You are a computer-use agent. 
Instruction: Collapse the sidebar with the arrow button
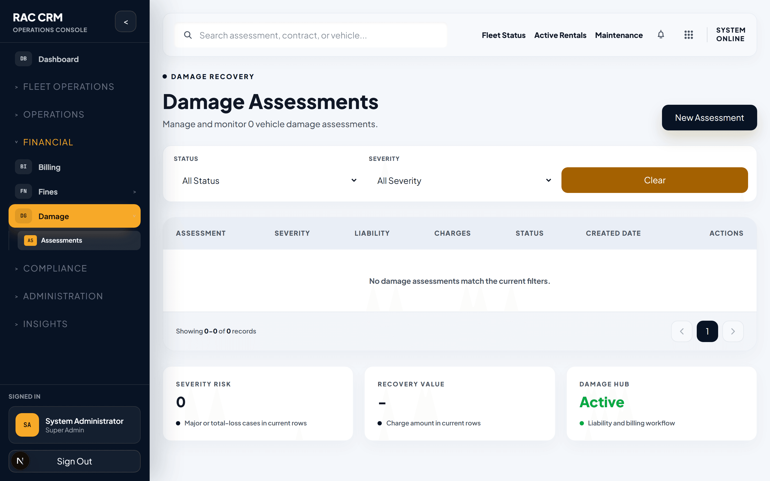pyautogui.click(x=125, y=22)
